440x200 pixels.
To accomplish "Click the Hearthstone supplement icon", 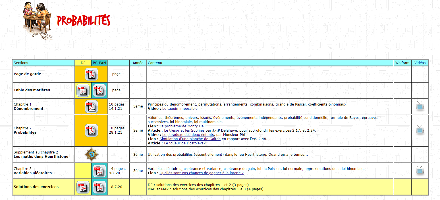I will pyautogui.click(x=91, y=154).
